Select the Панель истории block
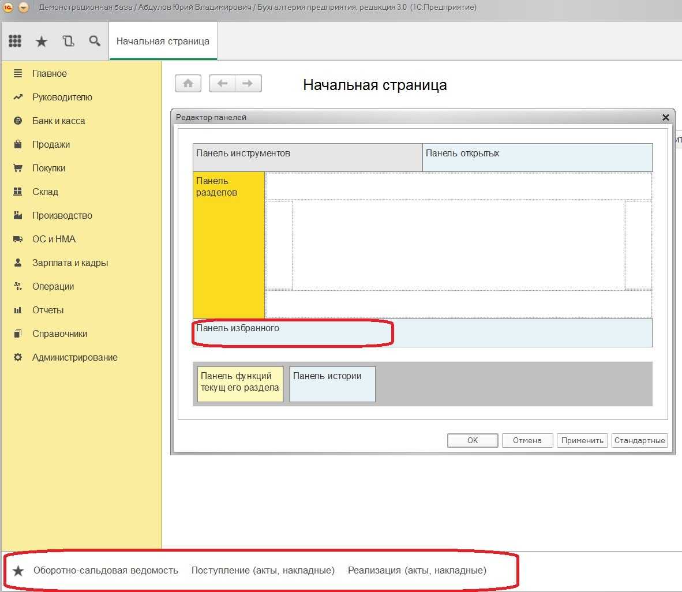 (332, 384)
